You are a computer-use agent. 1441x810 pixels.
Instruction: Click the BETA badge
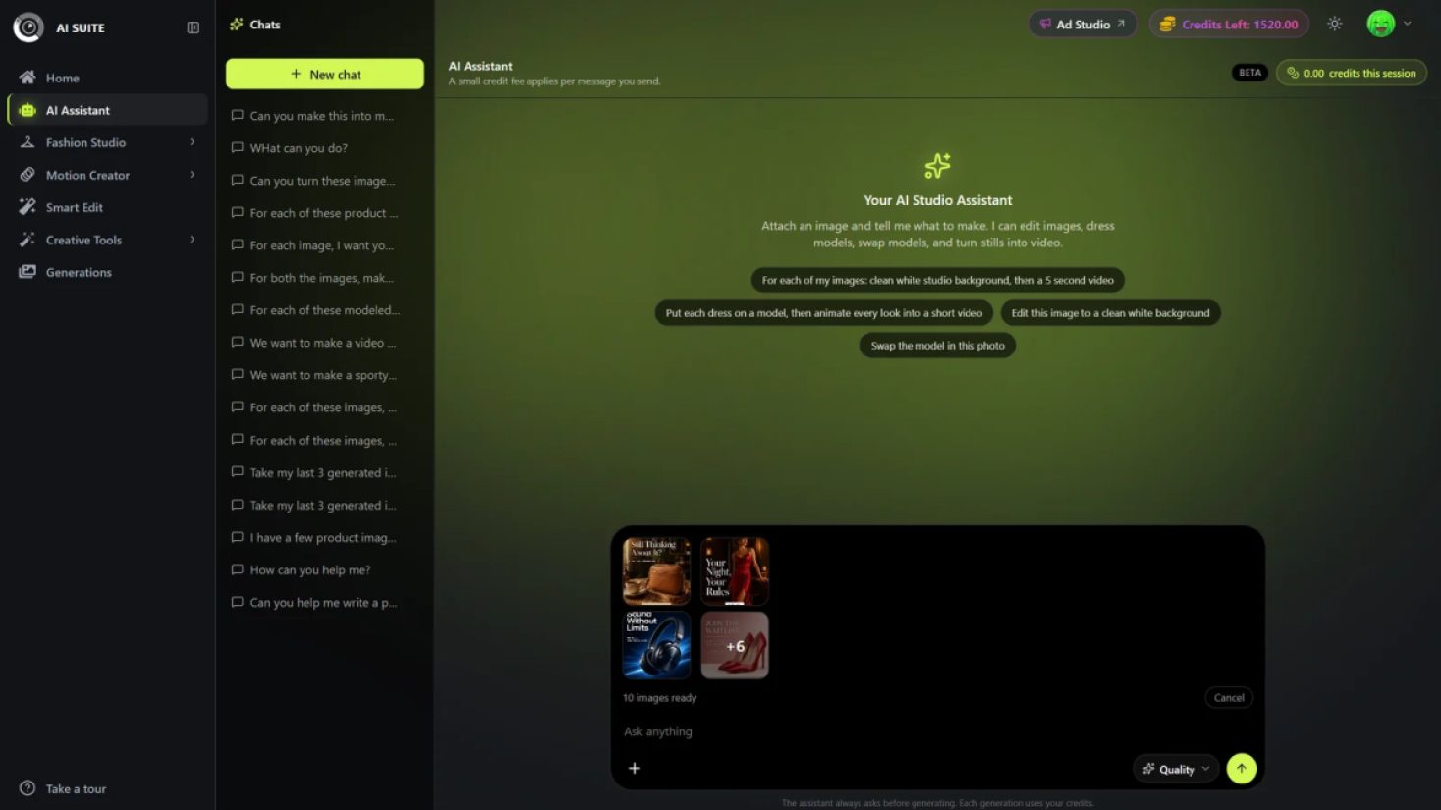[1249, 73]
